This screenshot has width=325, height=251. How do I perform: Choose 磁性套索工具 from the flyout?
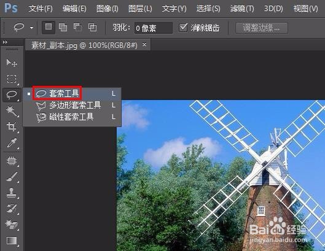pos(72,117)
